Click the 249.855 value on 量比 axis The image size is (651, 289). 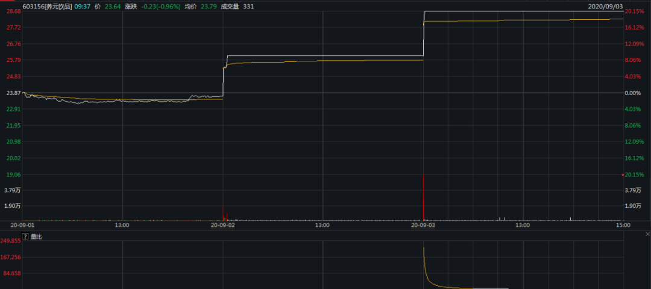coord(12,241)
